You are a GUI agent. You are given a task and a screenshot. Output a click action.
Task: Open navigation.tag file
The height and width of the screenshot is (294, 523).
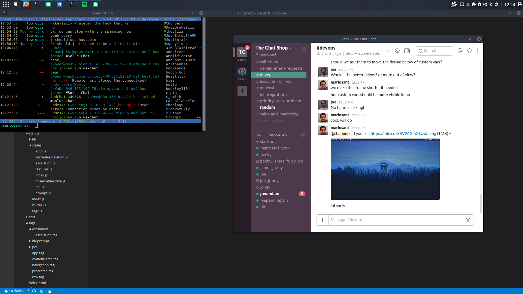click(x=43, y=265)
